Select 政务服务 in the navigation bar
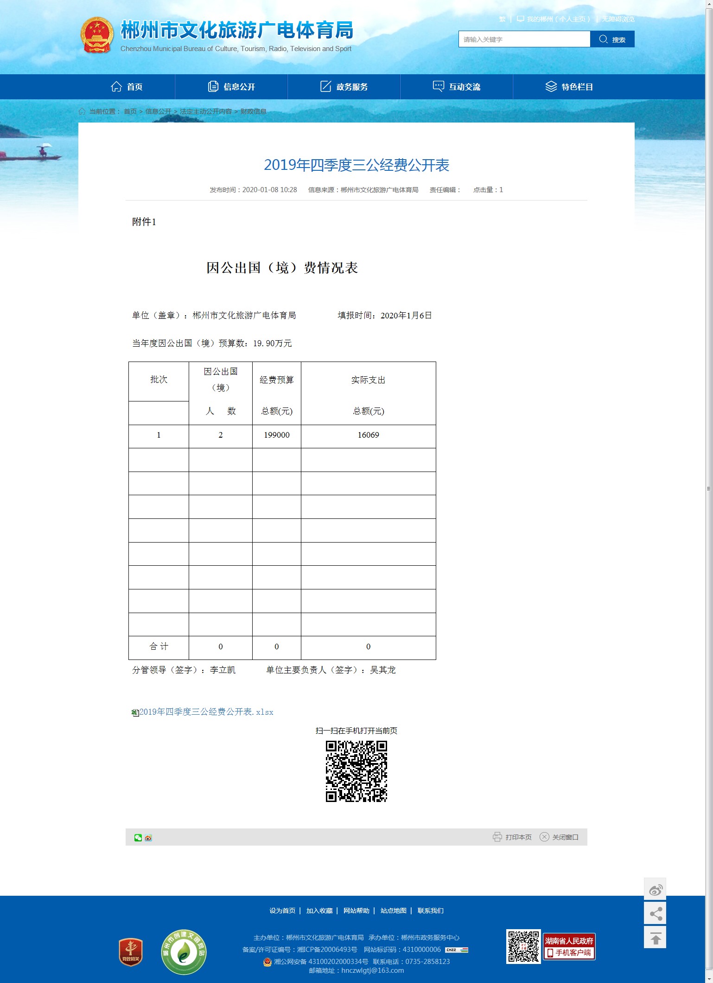The height and width of the screenshot is (983, 713). [344, 87]
